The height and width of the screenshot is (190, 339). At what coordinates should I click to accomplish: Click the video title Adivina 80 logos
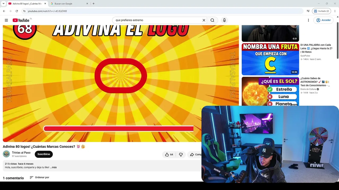44,146
